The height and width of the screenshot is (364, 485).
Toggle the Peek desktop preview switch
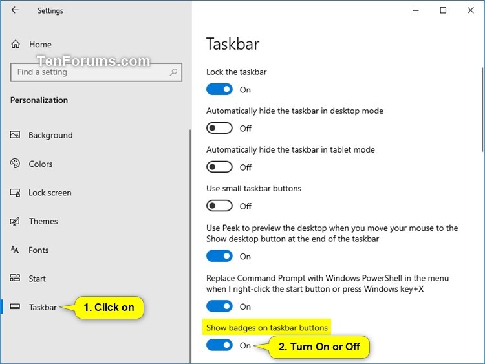[x=219, y=256]
